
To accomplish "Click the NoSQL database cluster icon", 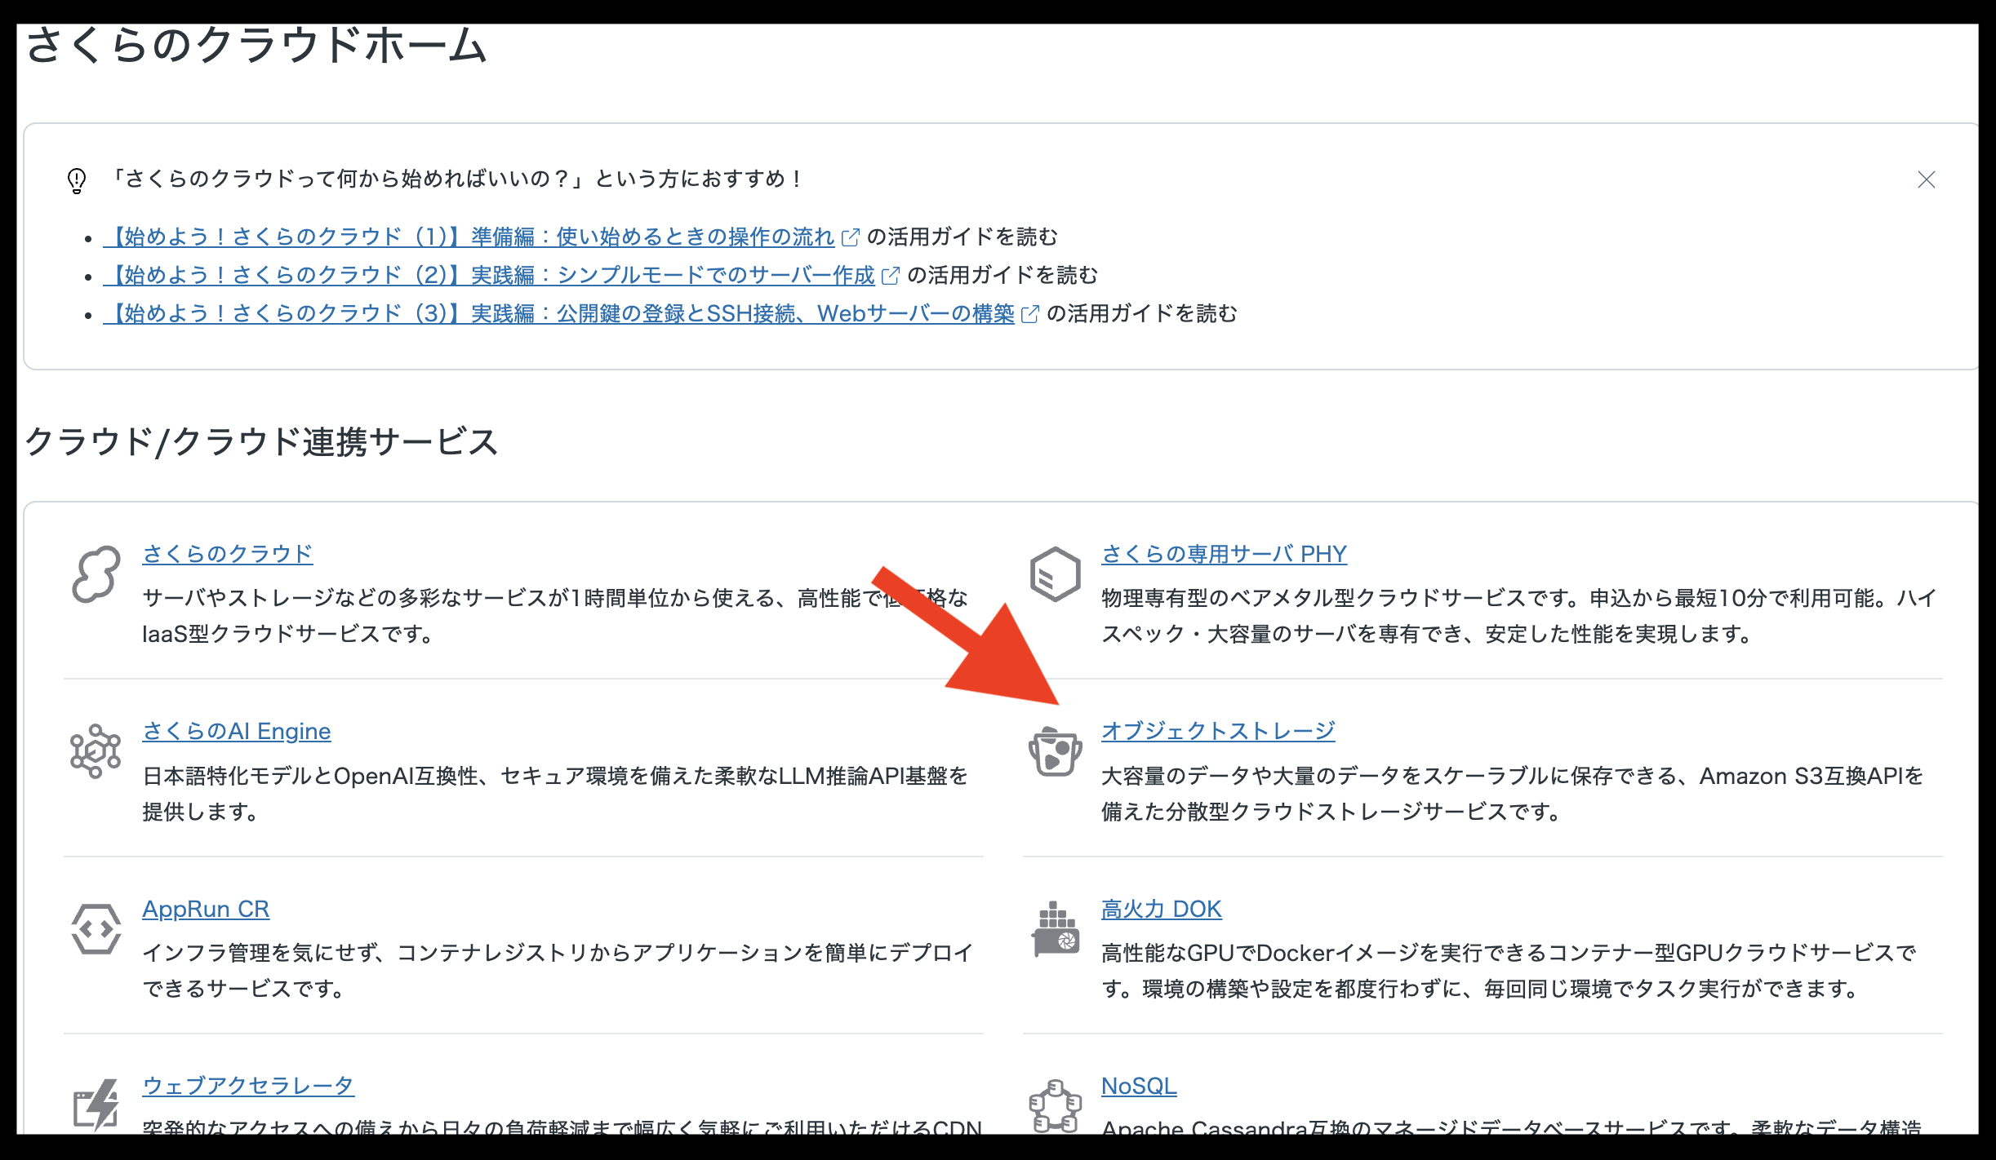I will pyautogui.click(x=1055, y=1105).
